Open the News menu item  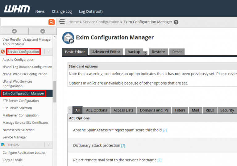40,11
